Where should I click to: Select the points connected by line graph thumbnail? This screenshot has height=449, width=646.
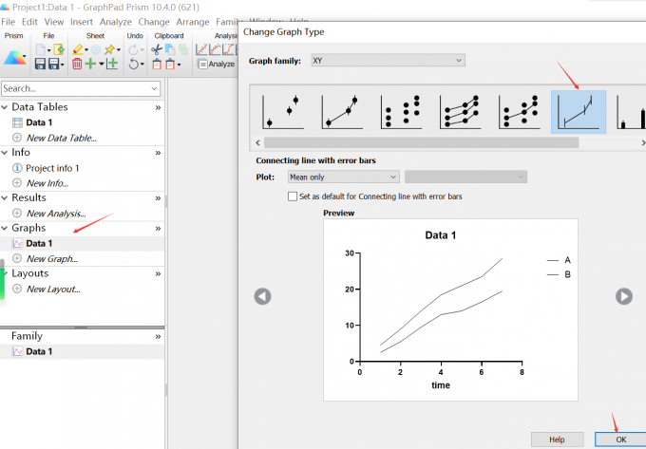342,111
